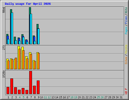Click the red KB bar for day 9
This screenshot has width=129, height=100.
(38, 87)
